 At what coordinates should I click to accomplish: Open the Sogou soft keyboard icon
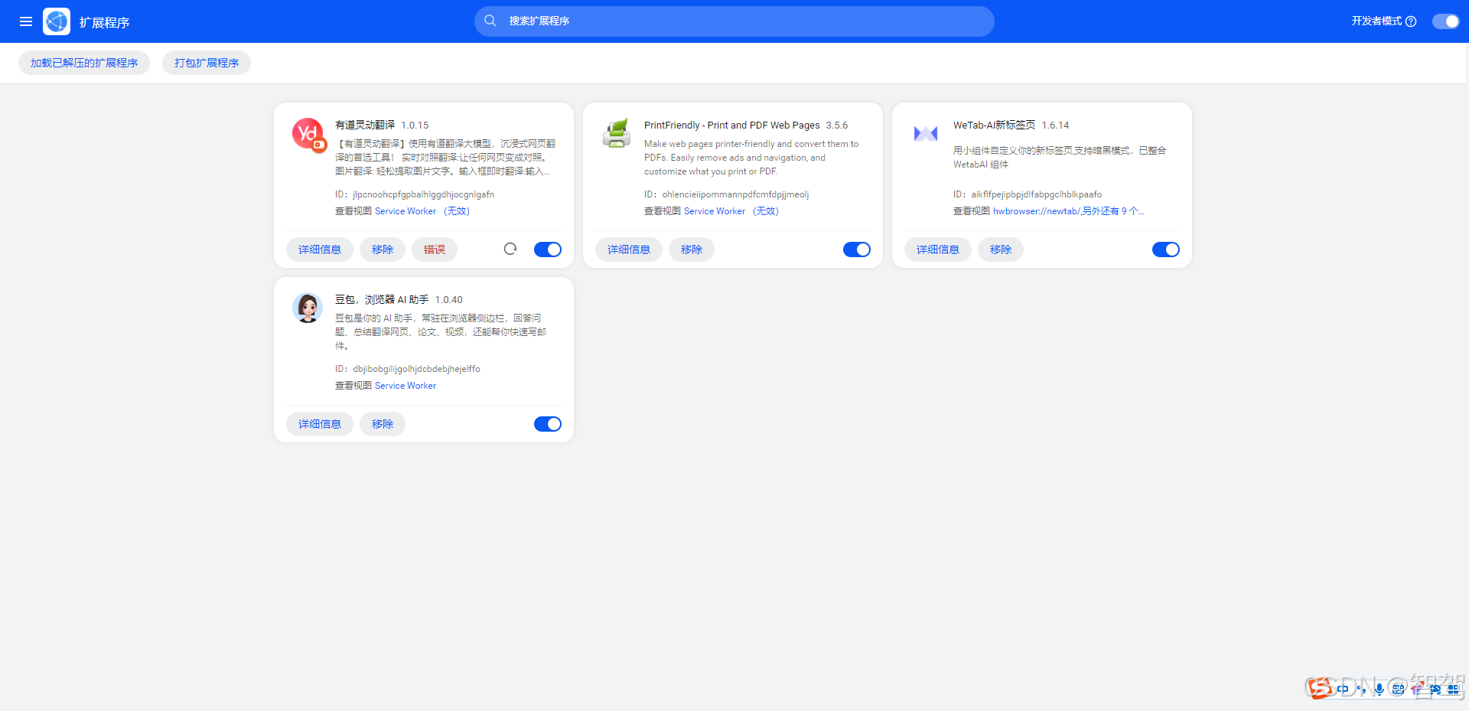pos(1398,689)
